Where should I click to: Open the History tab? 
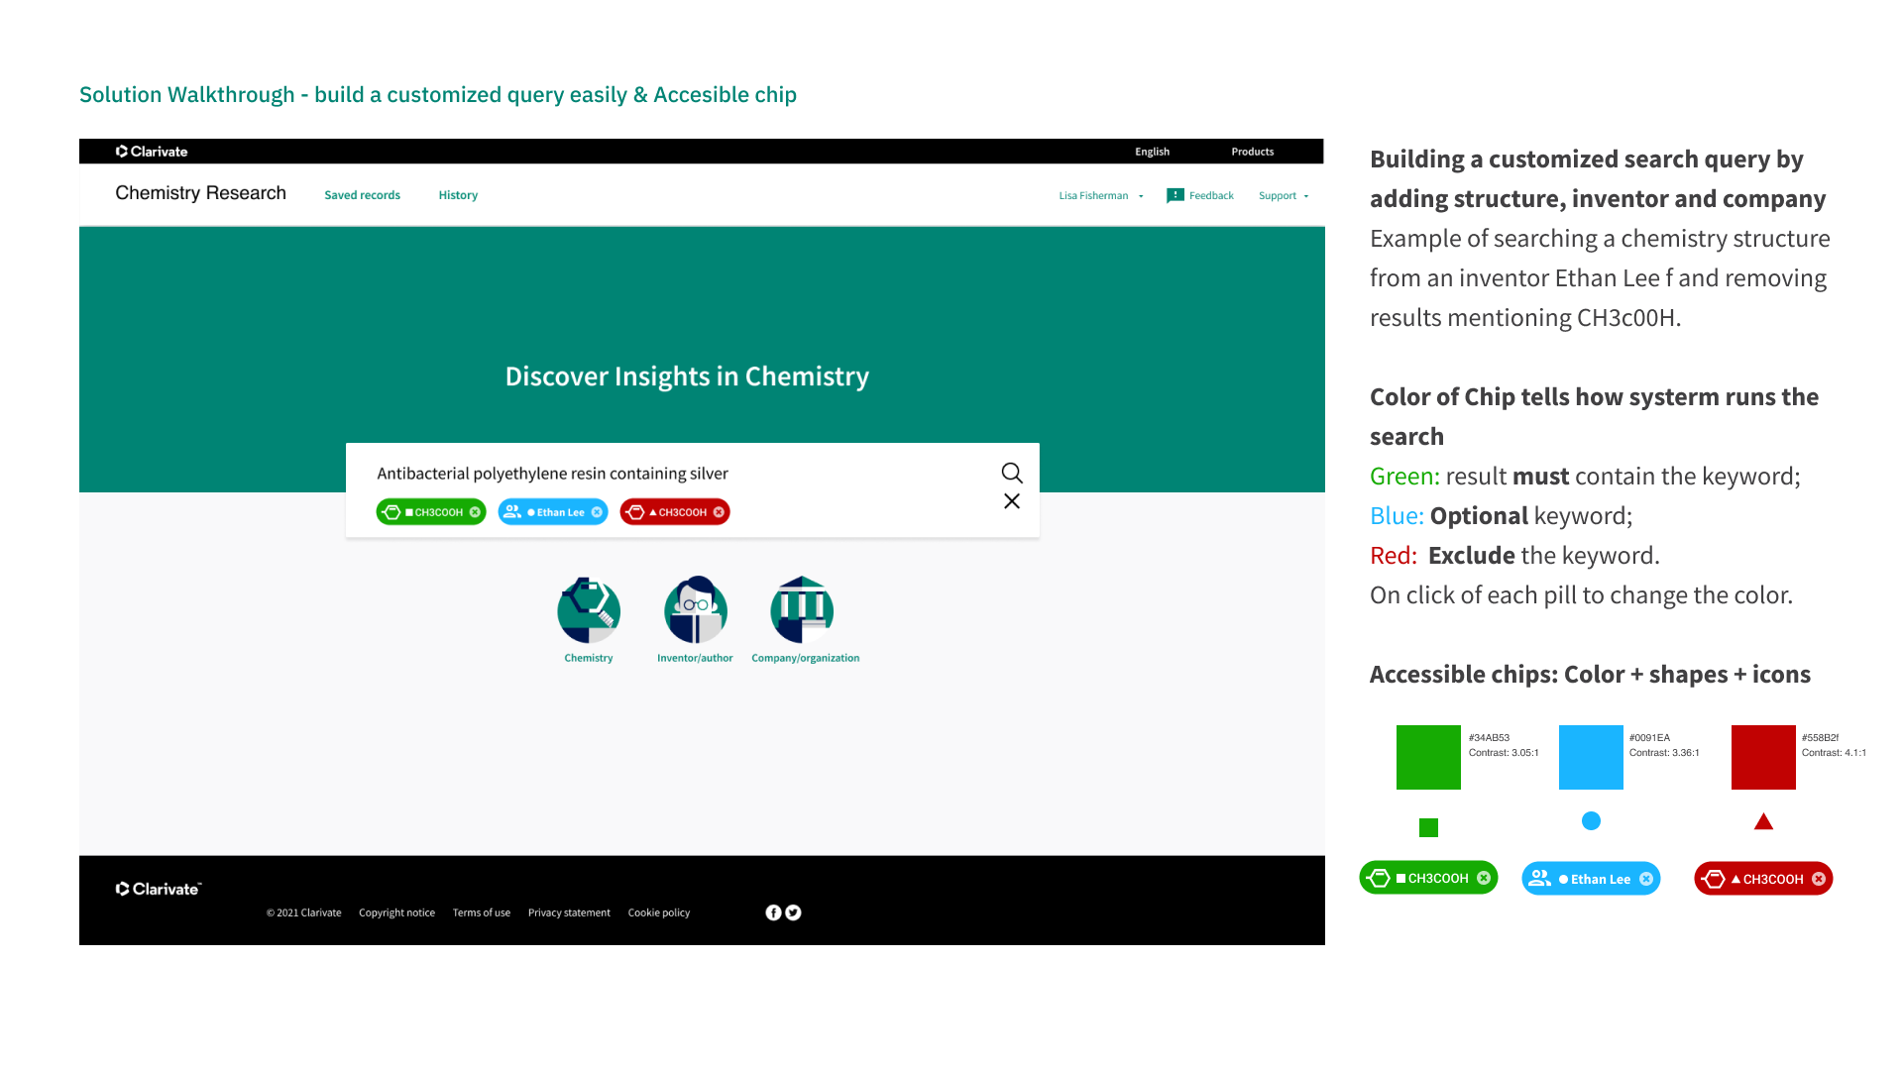(458, 195)
